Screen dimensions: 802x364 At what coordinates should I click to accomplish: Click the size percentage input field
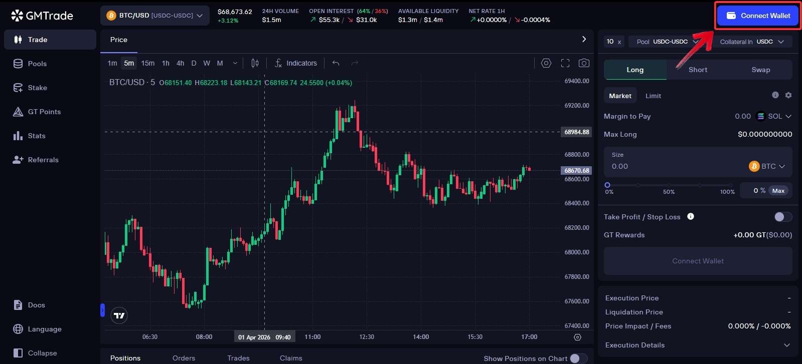click(x=755, y=191)
